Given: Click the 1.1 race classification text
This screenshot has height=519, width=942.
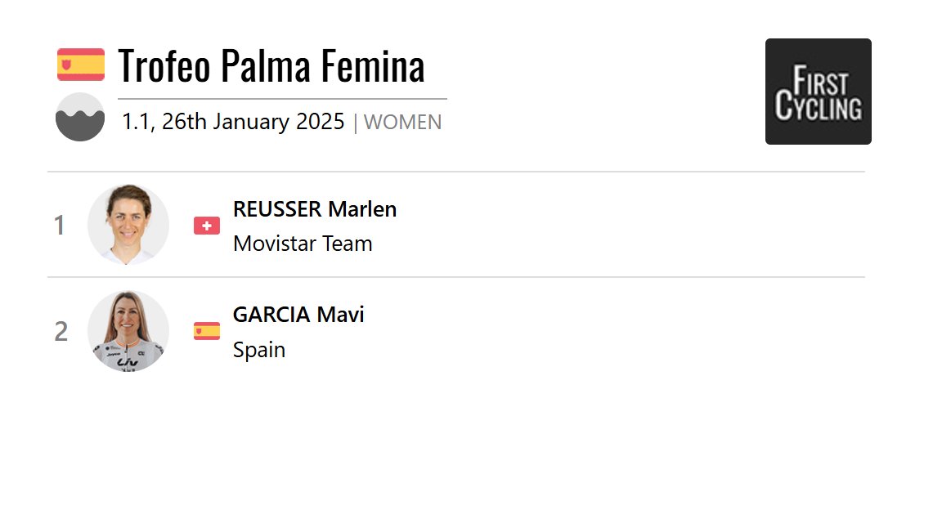Looking at the screenshot, I should coord(137,121).
